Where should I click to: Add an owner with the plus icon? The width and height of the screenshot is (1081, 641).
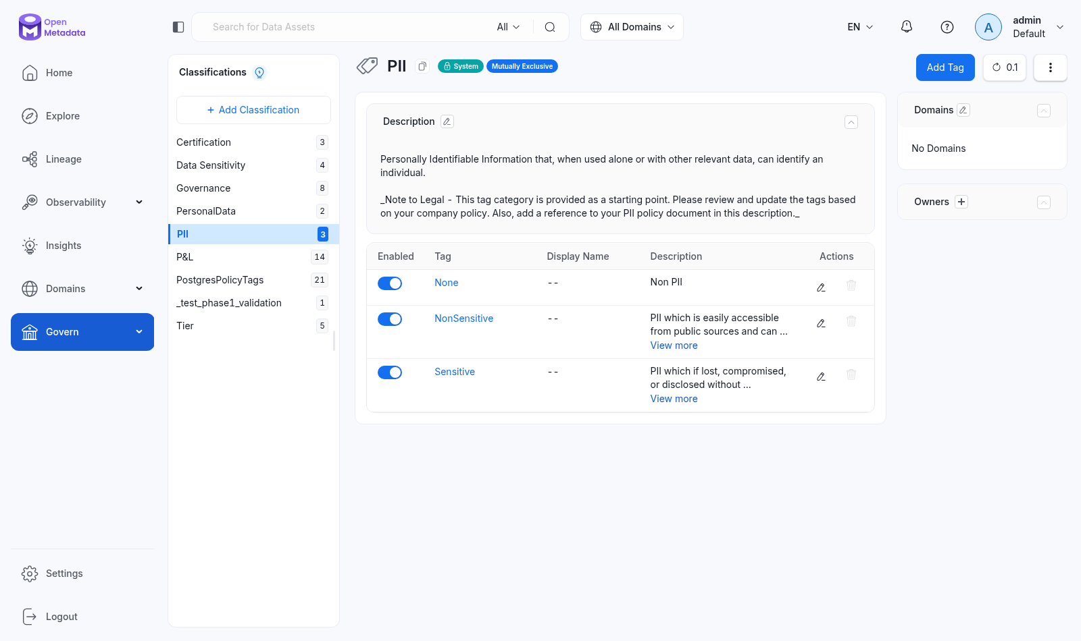click(961, 202)
